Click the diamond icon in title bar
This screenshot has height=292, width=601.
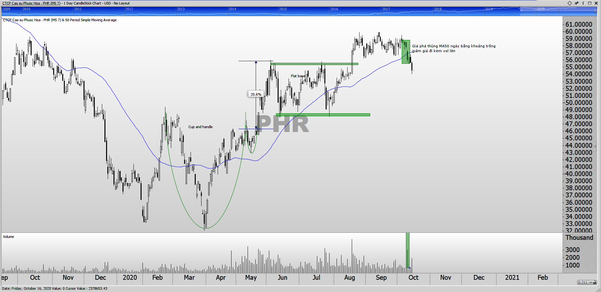(569, 3)
